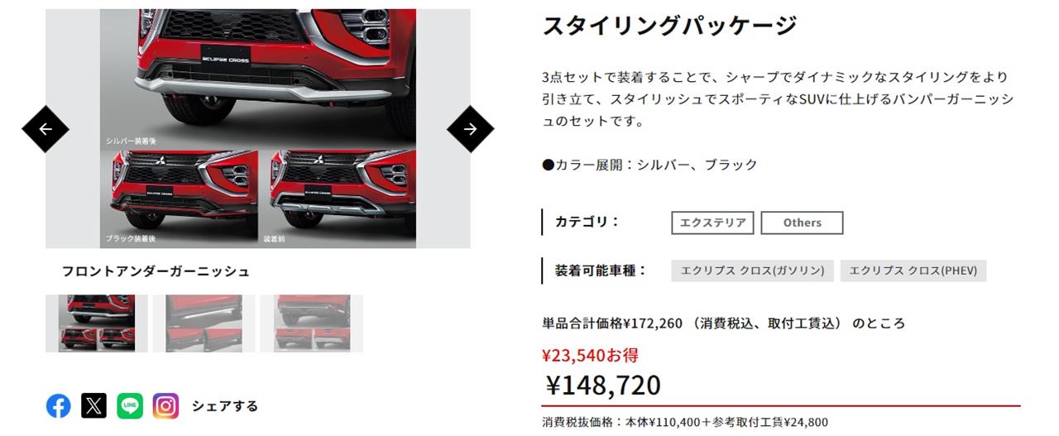The image size is (1059, 436).
Task: Share via LINE icon
Action: point(130,405)
